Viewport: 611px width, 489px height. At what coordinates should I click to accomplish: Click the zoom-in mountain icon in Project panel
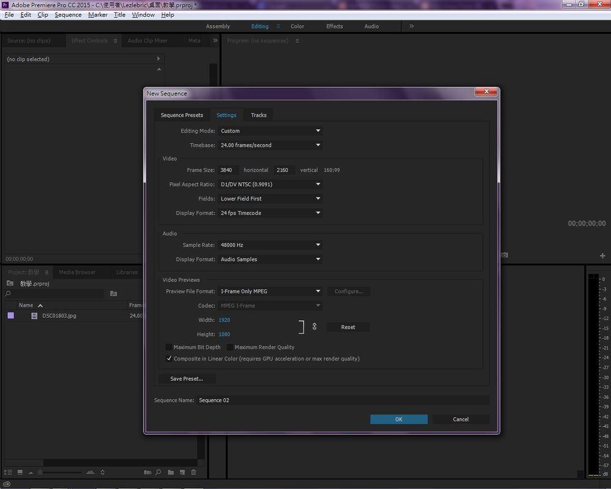pyautogui.click(x=90, y=472)
